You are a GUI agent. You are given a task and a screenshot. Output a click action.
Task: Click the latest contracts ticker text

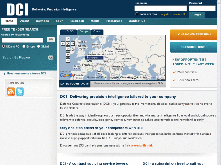128,84
